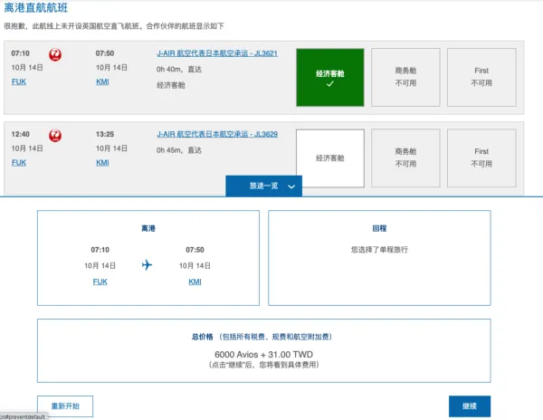Click the 12:40 departure time

click(21, 134)
